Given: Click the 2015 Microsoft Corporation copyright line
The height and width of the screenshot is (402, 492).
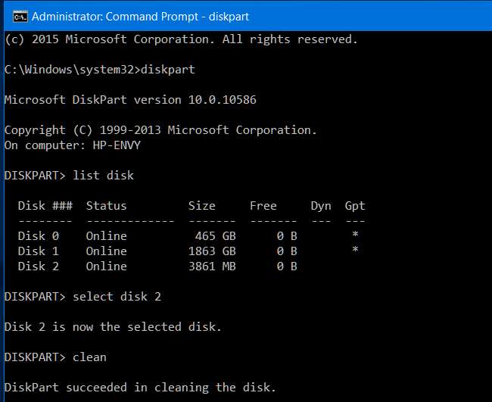Looking at the screenshot, I should (181, 39).
